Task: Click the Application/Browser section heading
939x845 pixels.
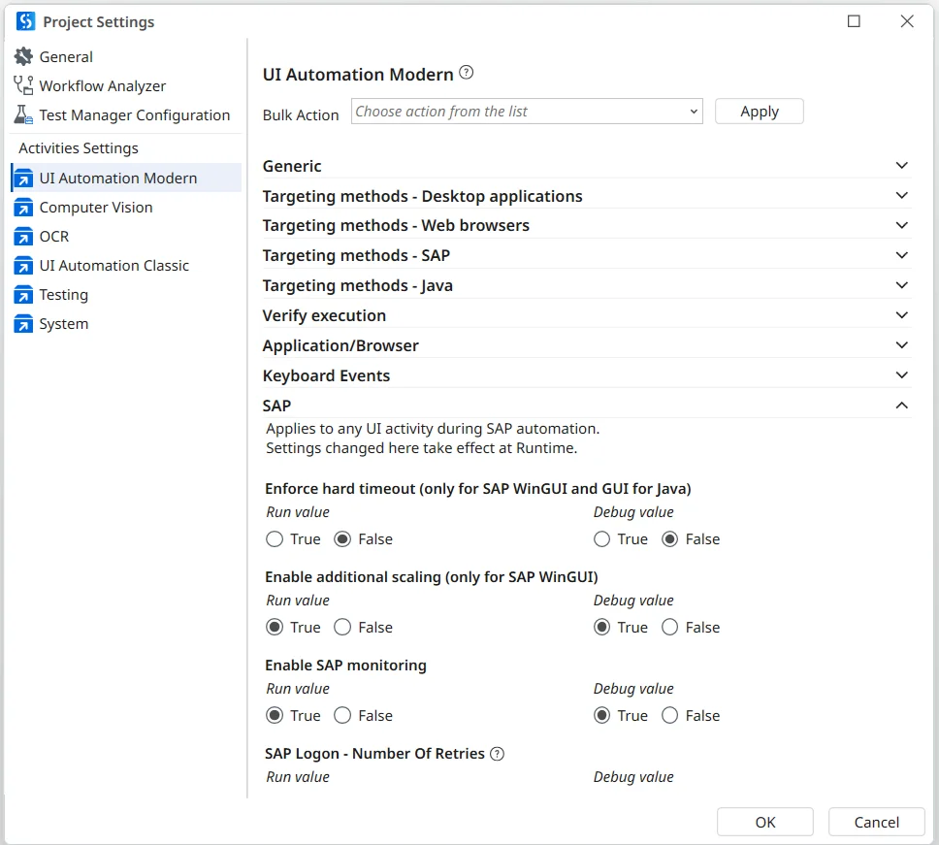Action: coord(340,345)
